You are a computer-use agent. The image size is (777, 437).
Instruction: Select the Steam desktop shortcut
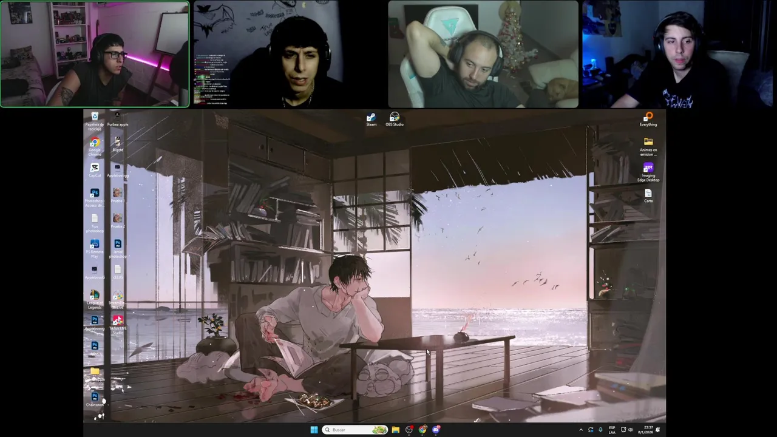[372, 119]
